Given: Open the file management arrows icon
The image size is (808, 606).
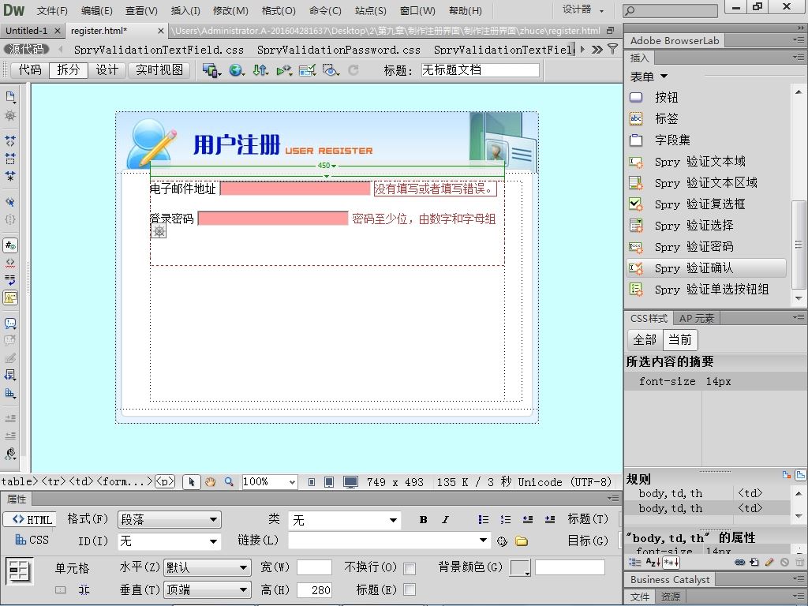Looking at the screenshot, I should click(x=260, y=70).
